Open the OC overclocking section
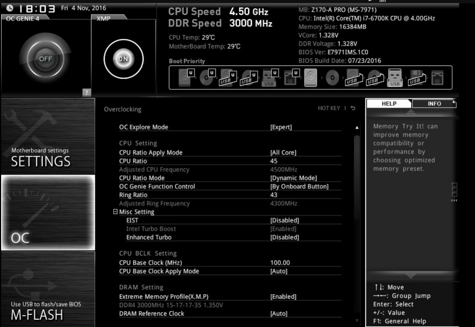 [48, 213]
